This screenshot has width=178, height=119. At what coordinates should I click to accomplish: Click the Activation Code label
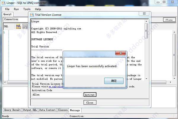pos(42,91)
